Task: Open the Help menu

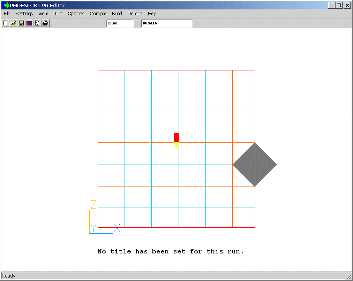Action: click(x=152, y=14)
